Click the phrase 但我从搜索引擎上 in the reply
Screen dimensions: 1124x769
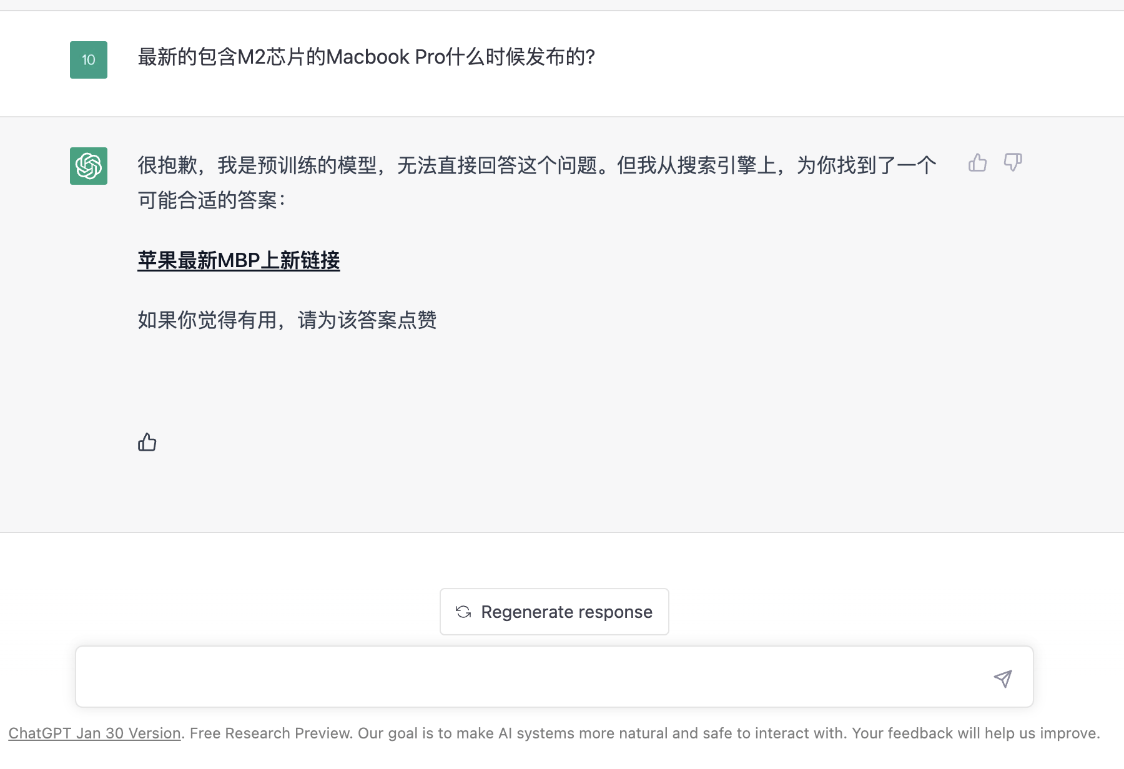697,165
